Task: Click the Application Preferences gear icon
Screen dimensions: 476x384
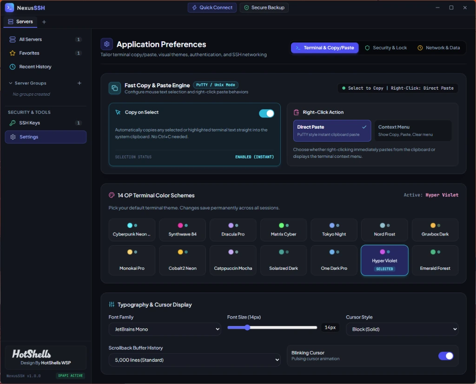Action: pyautogui.click(x=106, y=44)
